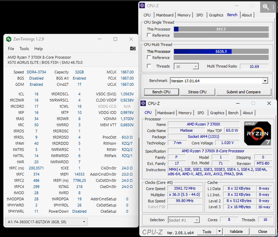
Task: Switch to CPU tab in bench CPU-Z window
Action: [147, 15]
